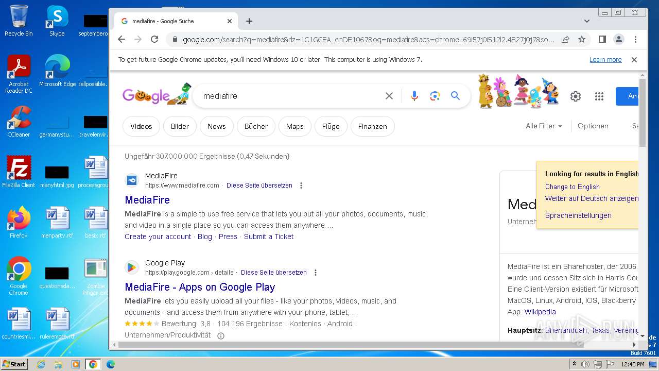Open Google apps grid
Screen dimensions: 659x371
[599, 96]
